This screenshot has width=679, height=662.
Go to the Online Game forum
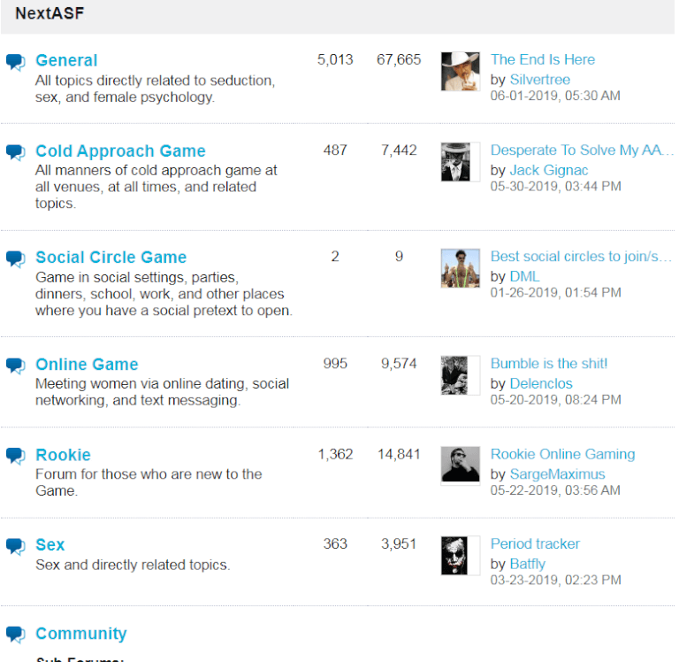tap(87, 364)
